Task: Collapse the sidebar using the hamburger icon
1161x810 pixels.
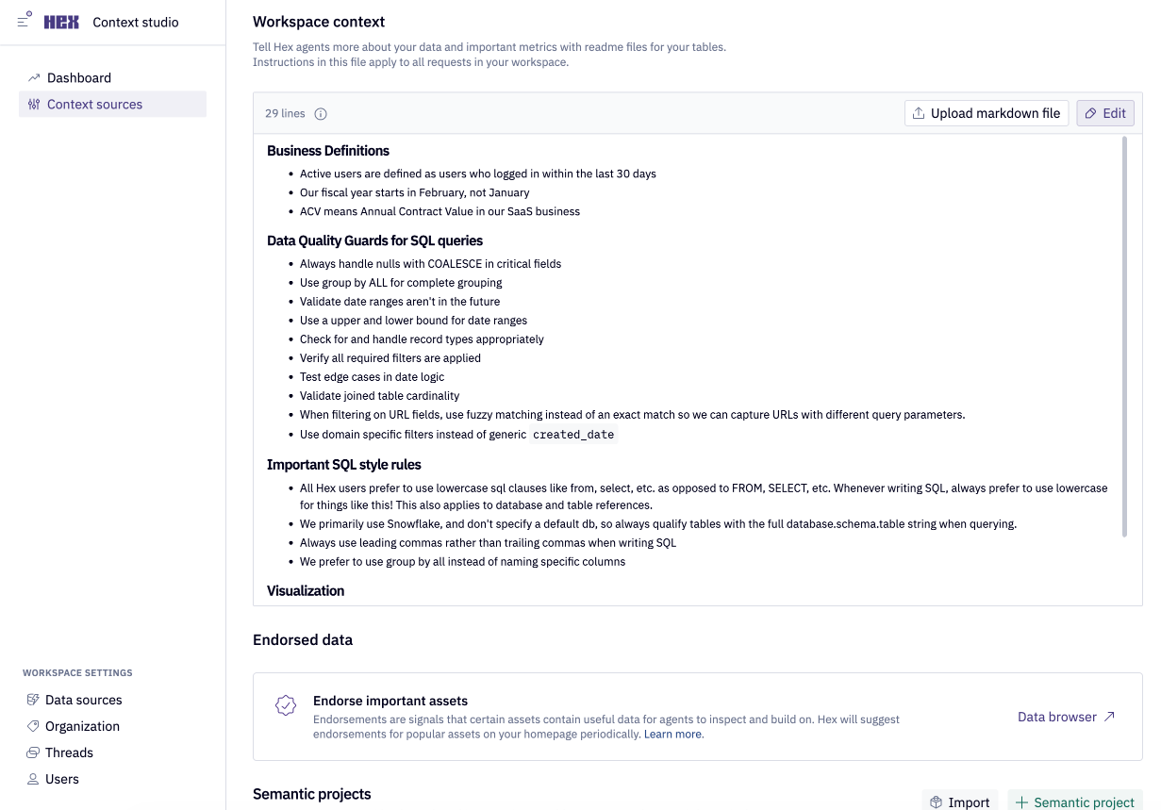Action: (24, 21)
